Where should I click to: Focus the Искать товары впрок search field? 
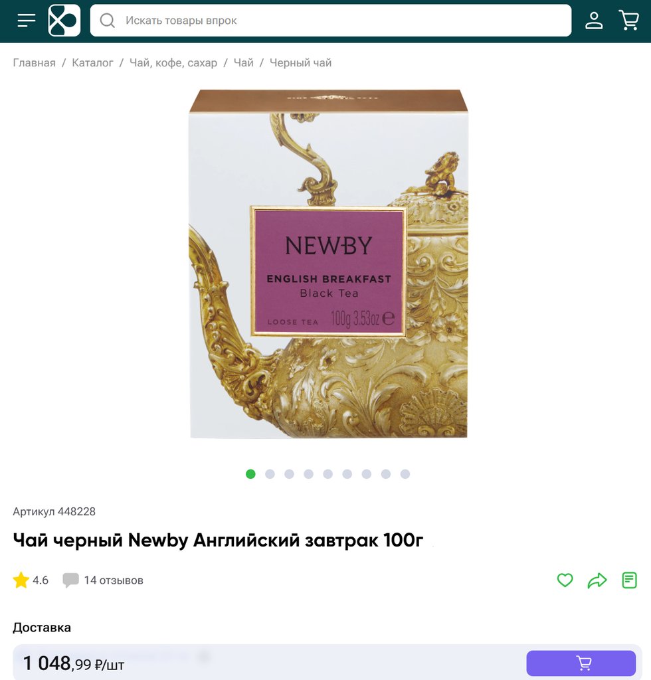coord(331,21)
